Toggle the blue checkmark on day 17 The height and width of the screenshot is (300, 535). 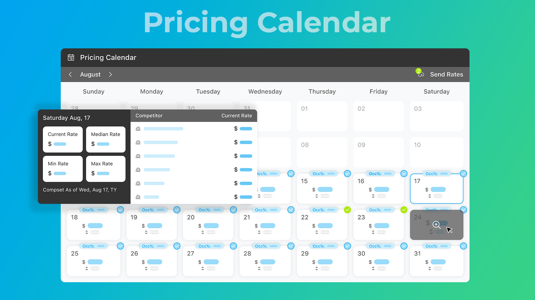click(x=463, y=174)
